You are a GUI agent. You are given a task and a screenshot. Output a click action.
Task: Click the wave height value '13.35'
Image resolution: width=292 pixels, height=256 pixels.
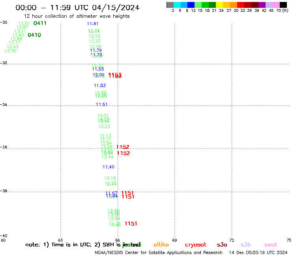point(11,51)
